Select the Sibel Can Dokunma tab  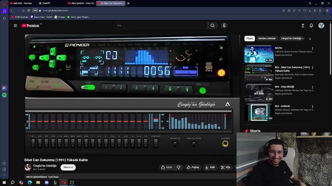coord(110,3)
